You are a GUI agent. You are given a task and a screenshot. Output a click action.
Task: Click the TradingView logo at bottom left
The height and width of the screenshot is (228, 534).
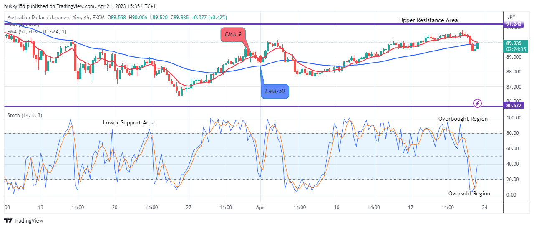click(x=24, y=220)
